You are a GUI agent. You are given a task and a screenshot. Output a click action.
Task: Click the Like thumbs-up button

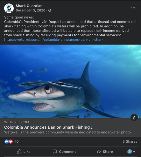24,152
